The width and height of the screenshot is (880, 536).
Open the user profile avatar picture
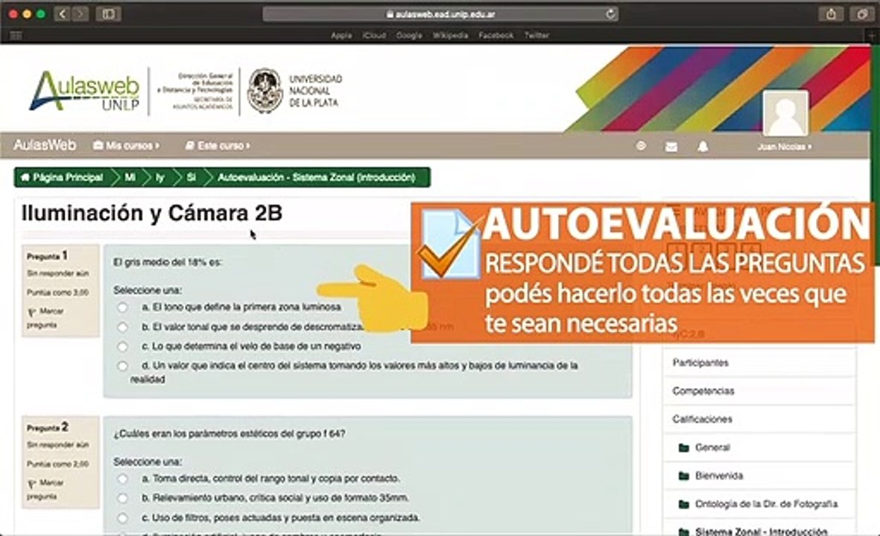click(785, 112)
